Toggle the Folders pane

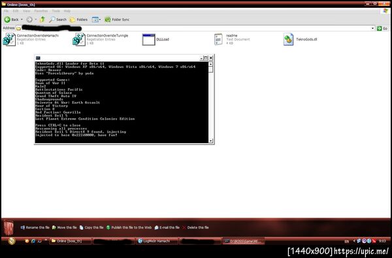click(78, 20)
